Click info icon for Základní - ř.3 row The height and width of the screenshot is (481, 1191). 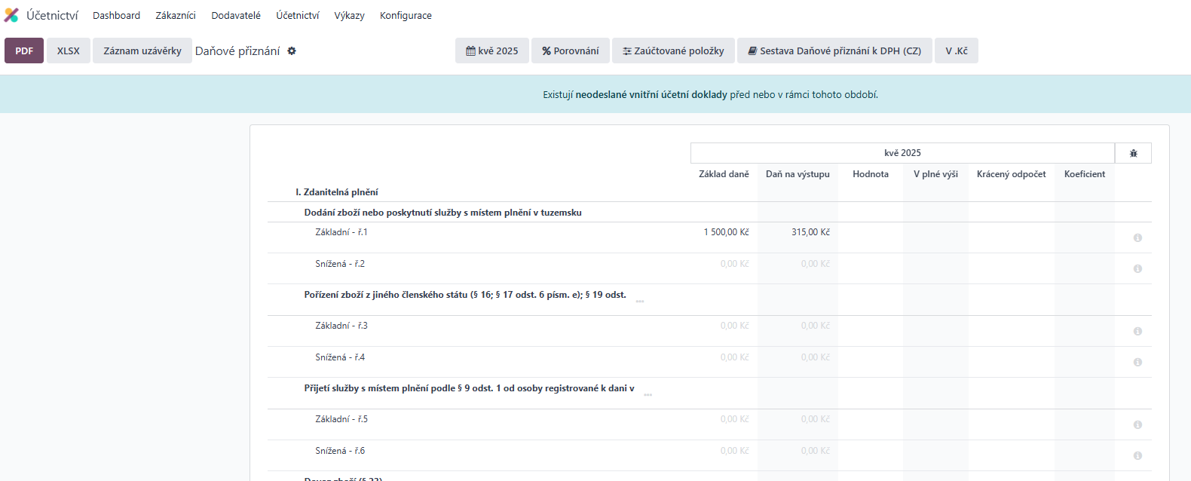(1137, 331)
